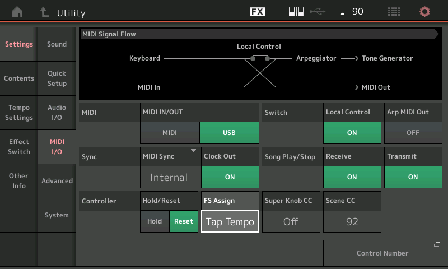Tap the USB connection icon
Viewport: 448px width, 269px height.
pyautogui.click(x=318, y=12)
